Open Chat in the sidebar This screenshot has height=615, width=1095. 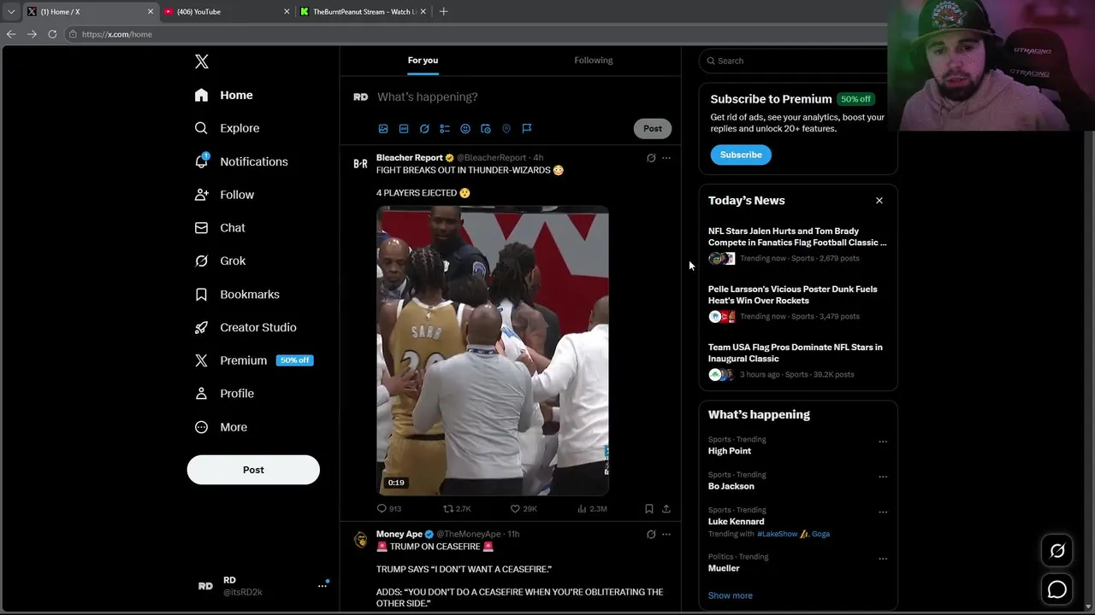[x=221, y=228]
